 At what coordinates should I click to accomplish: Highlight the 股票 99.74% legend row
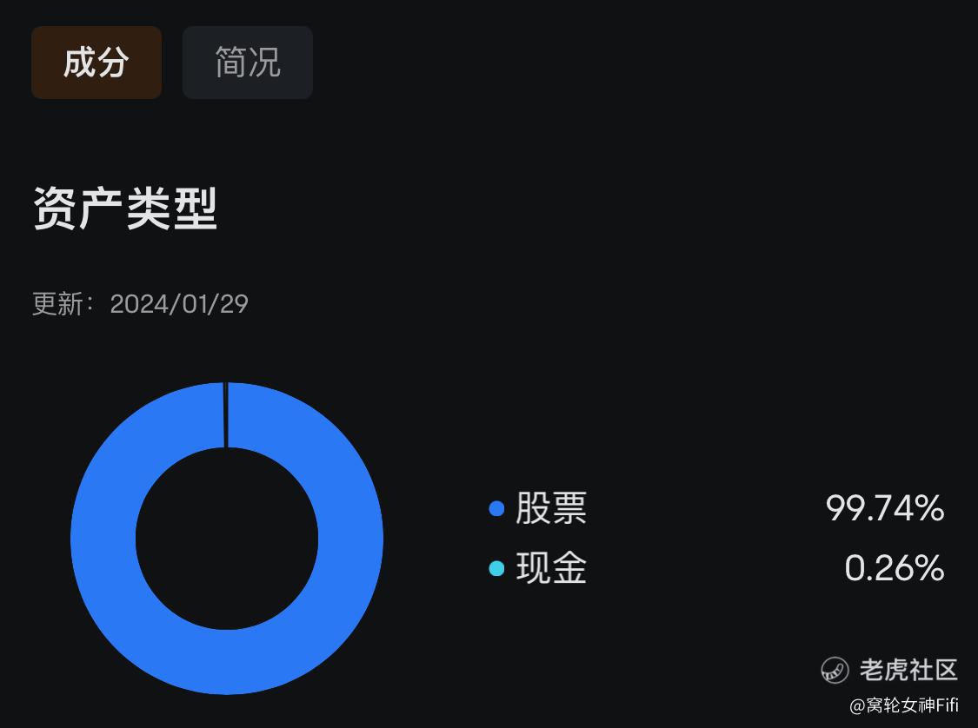point(716,508)
